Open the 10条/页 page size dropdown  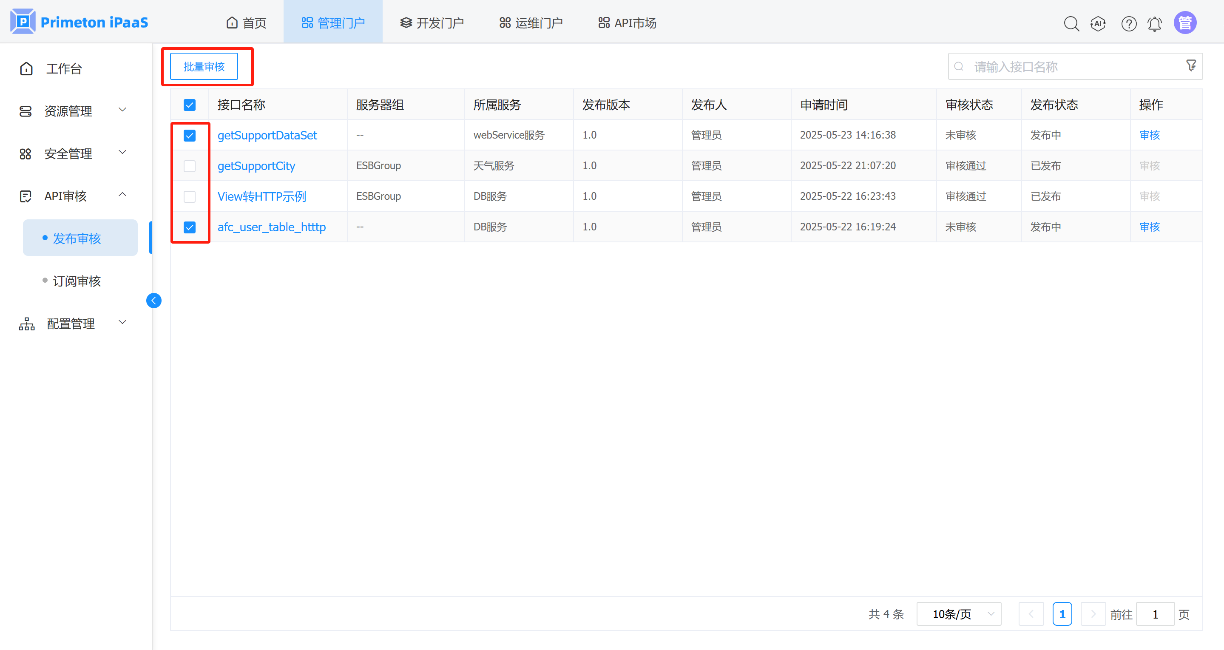958,614
